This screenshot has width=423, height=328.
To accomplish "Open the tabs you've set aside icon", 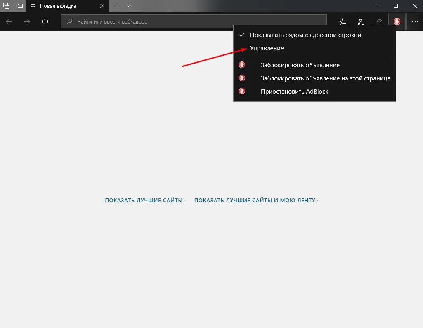I will 6,6.
